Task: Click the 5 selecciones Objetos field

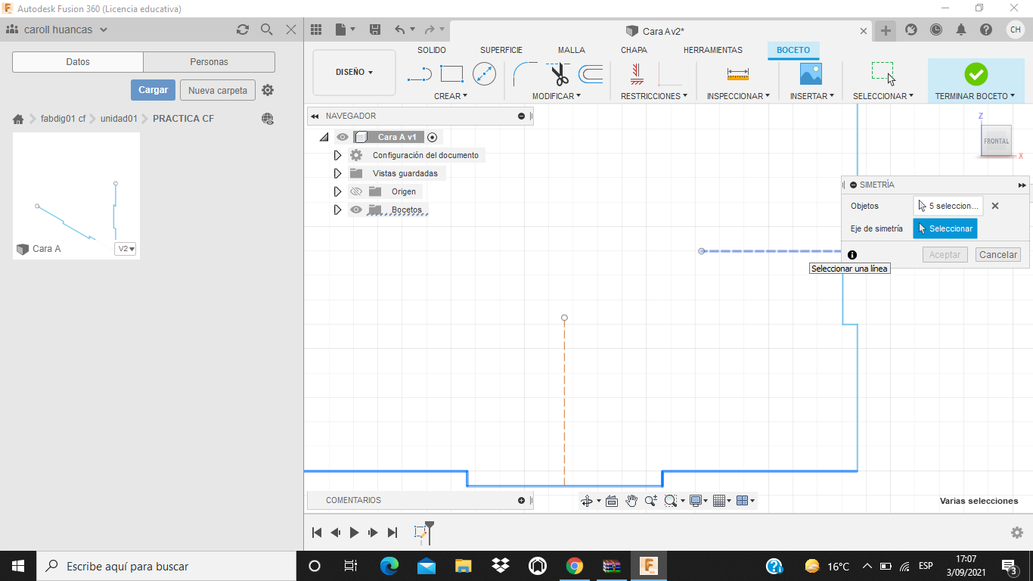Action: coord(948,206)
